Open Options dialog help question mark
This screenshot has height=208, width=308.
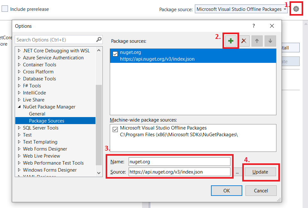click(x=254, y=26)
